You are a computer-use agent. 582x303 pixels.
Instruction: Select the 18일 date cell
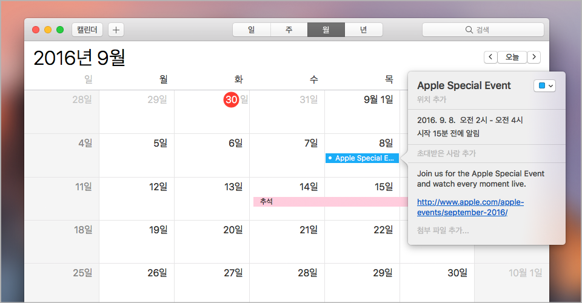pyautogui.click(x=62, y=242)
